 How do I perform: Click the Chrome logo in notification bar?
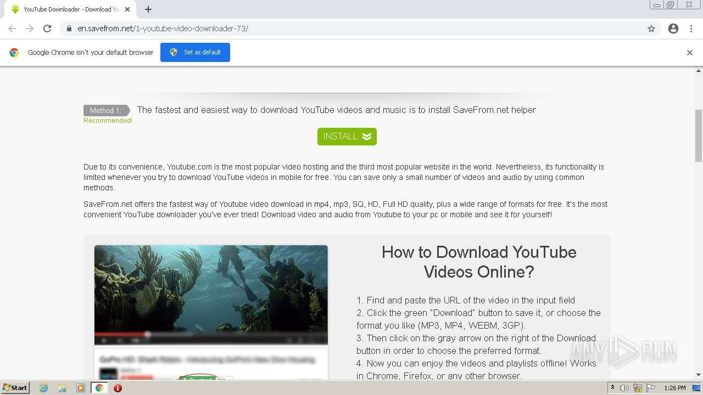(x=14, y=53)
